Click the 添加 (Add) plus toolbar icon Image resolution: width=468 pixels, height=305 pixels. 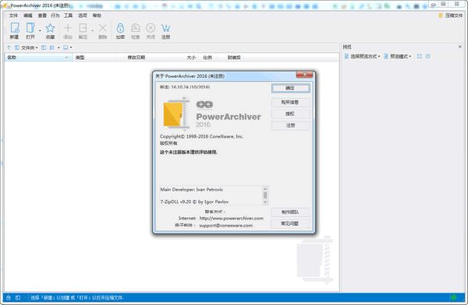coord(68,28)
